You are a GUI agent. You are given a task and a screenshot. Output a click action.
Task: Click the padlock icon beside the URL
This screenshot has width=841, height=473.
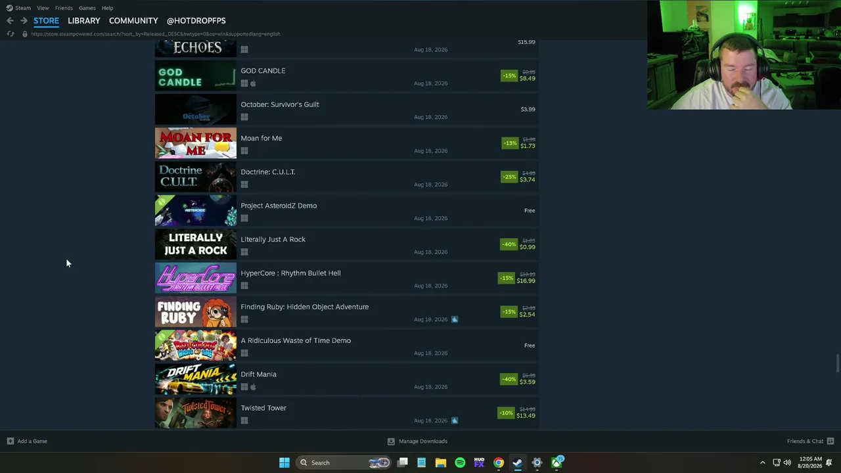[x=25, y=34]
